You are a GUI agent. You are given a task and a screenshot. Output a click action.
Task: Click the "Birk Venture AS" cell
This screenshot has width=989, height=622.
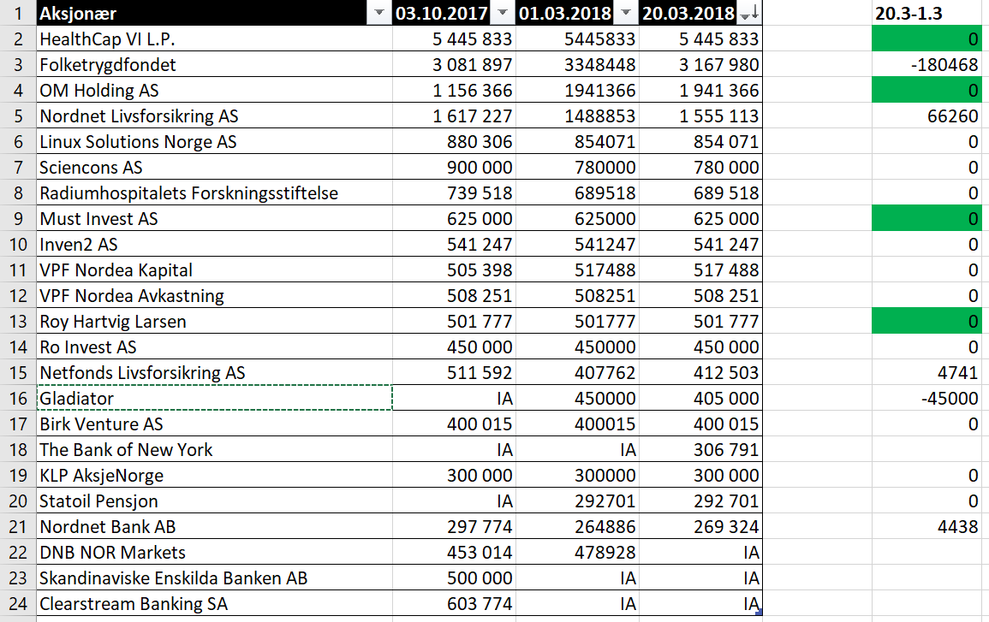click(214, 424)
